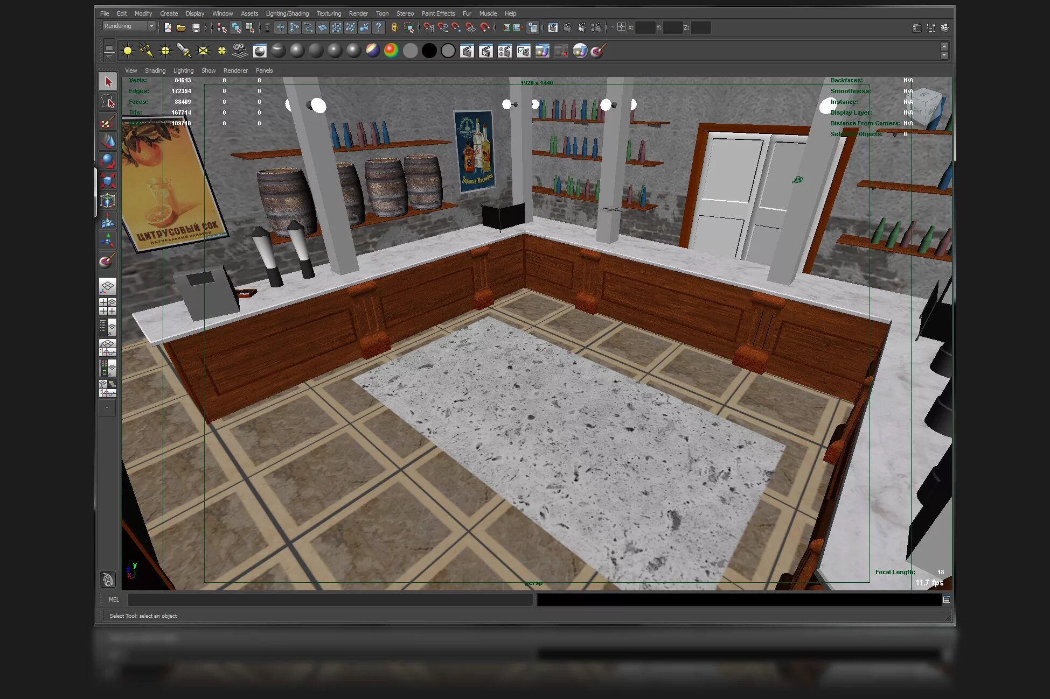The width and height of the screenshot is (1050, 699).
Task: Activate the Rotate tool in toolbox
Action: pyautogui.click(x=108, y=161)
